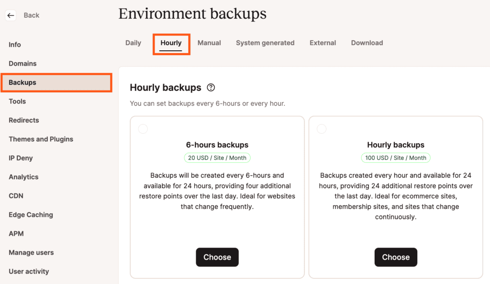This screenshot has width=490, height=284.
Task: Open the Hourly backups tab
Action: (171, 43)
